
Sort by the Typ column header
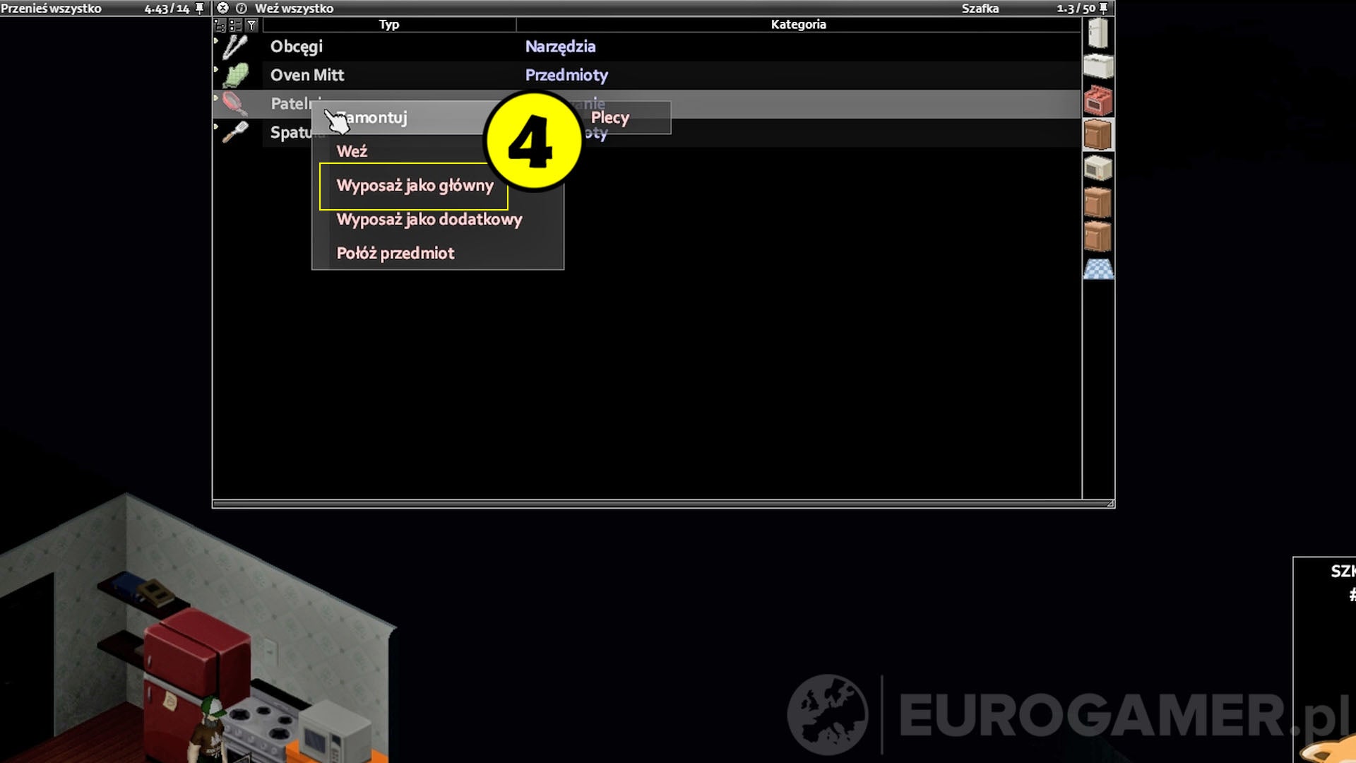coord(389,25)
